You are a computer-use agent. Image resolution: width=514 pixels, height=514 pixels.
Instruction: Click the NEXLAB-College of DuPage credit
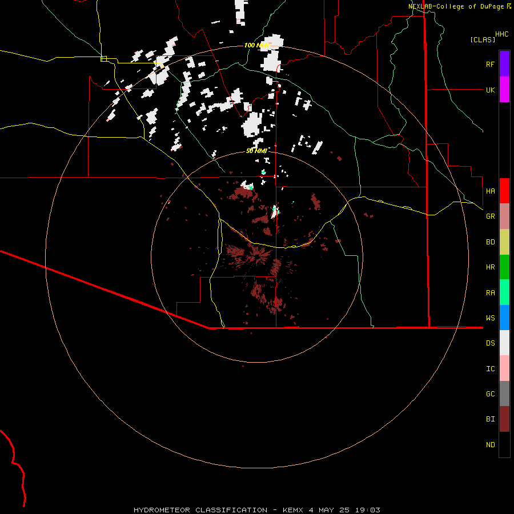click(460, 6)
